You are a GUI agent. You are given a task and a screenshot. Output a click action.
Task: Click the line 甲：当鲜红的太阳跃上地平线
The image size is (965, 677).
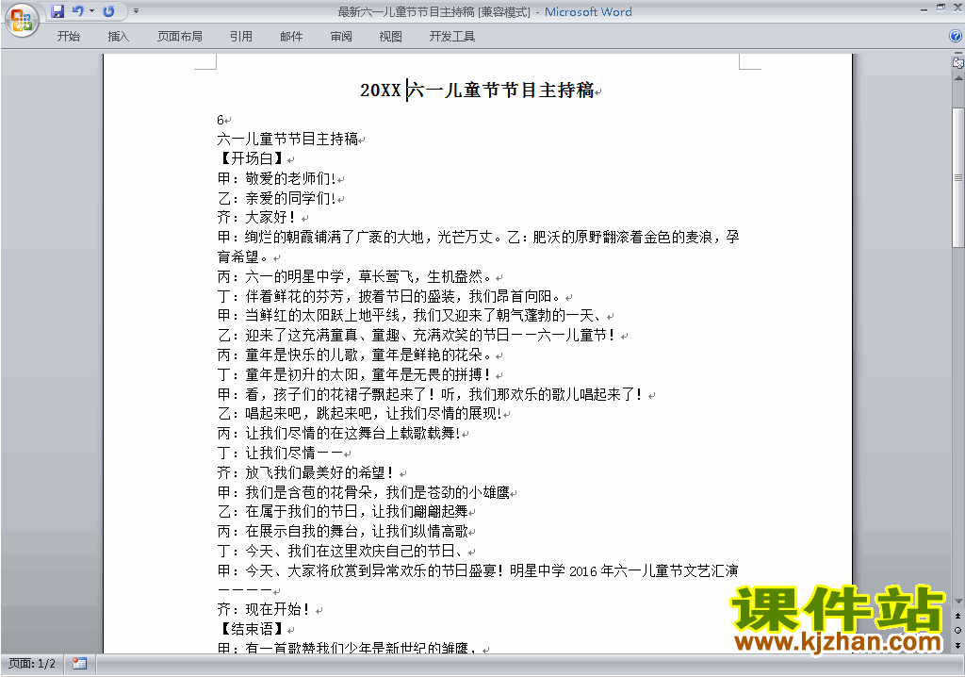[411, 316]
